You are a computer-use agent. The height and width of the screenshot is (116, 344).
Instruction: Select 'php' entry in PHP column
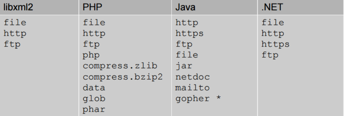91,55
